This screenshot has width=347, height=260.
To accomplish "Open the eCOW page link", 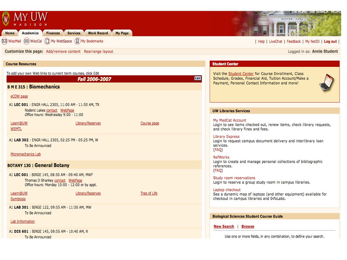I will point(19,96).
